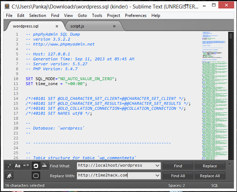
Task: Click the minimap code overview
Action: pos(214,95)
